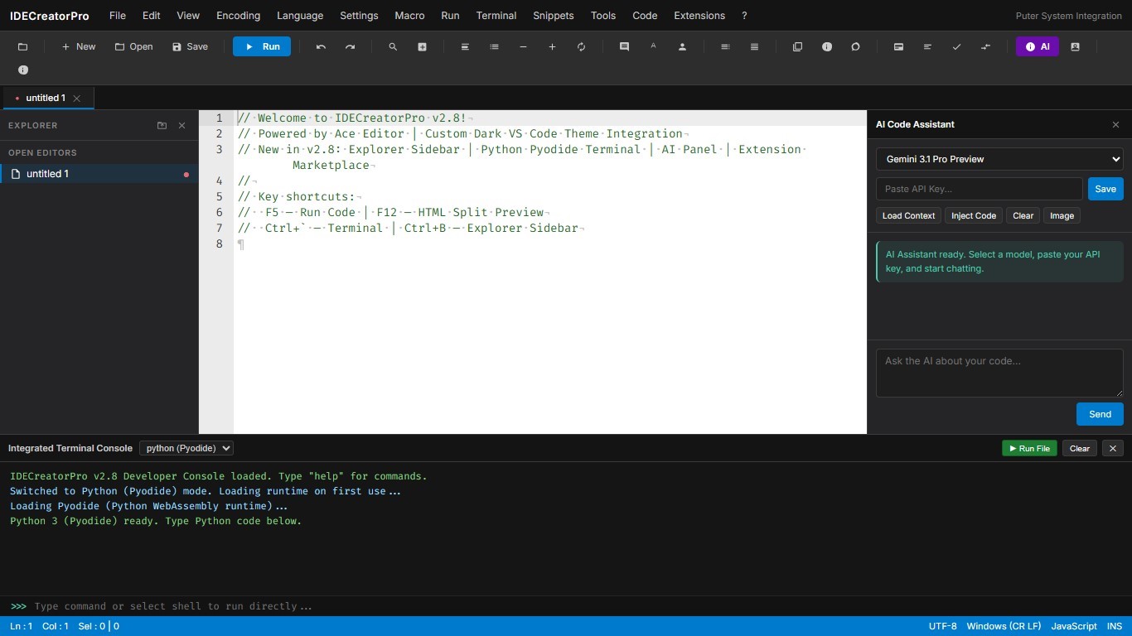Click the stacked copy squares icon
The width and height of the screenshot is (1132, 636).
pyautogui.click(x=797, y=47)
